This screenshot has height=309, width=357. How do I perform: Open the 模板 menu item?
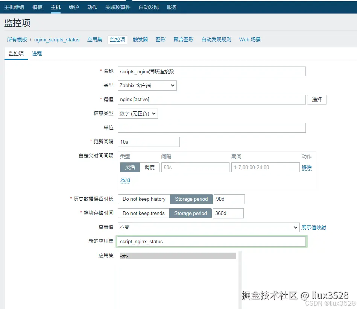pyautogui.click(x=37, y=7)
